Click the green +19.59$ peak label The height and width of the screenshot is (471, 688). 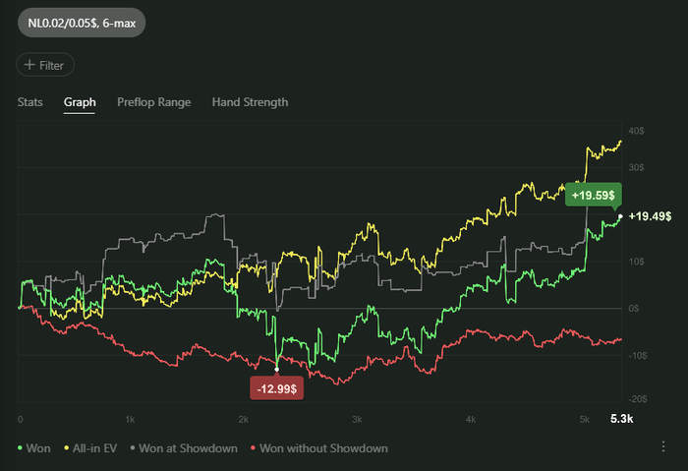click(x=593, y=194)
